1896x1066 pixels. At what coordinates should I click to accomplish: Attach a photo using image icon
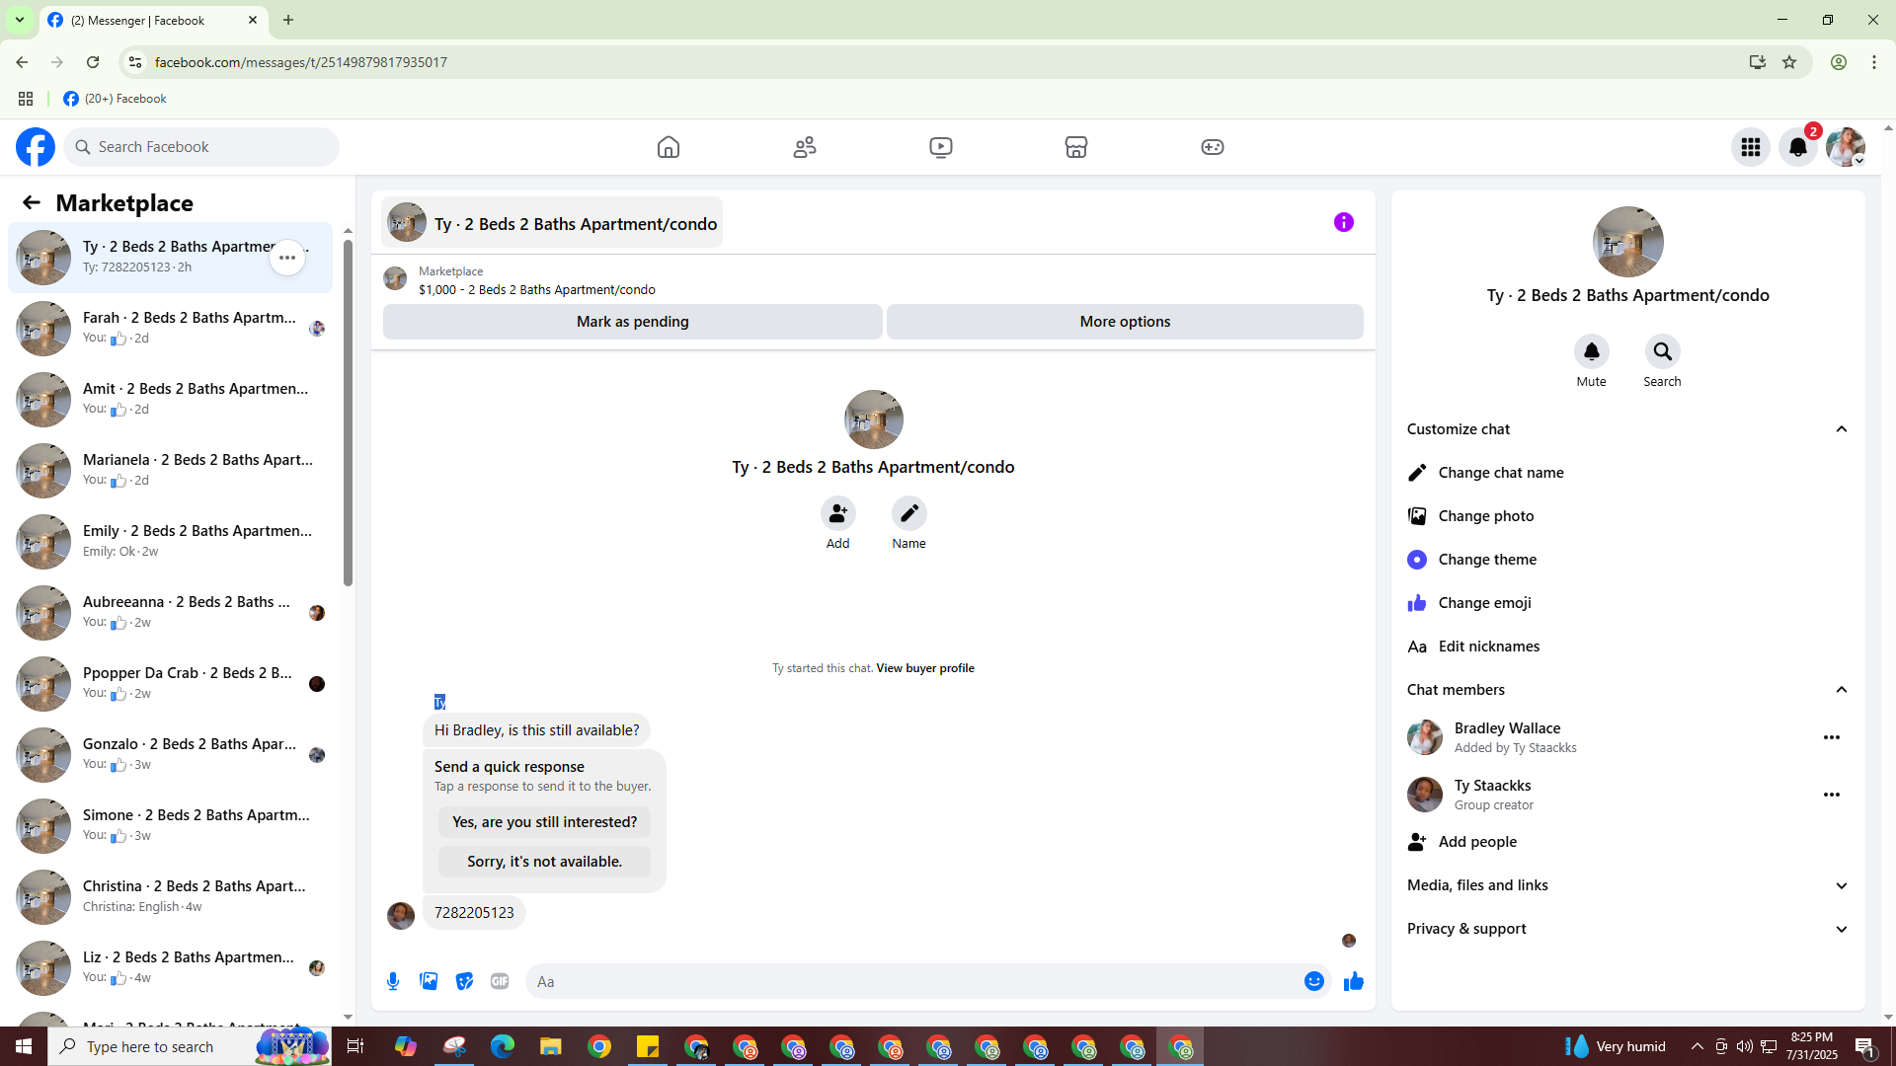point(429,981)
